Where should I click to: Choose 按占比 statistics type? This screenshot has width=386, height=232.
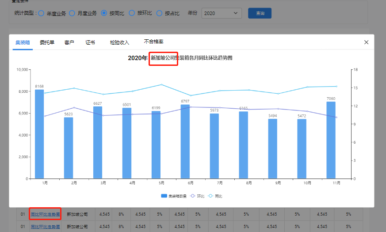(x=160, y=13)
